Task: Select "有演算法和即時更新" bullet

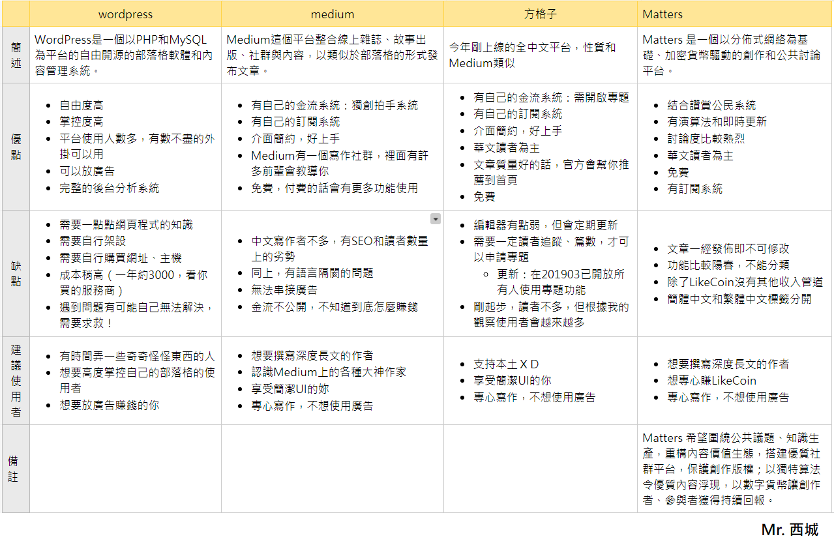Action: [x=717, y=122]
